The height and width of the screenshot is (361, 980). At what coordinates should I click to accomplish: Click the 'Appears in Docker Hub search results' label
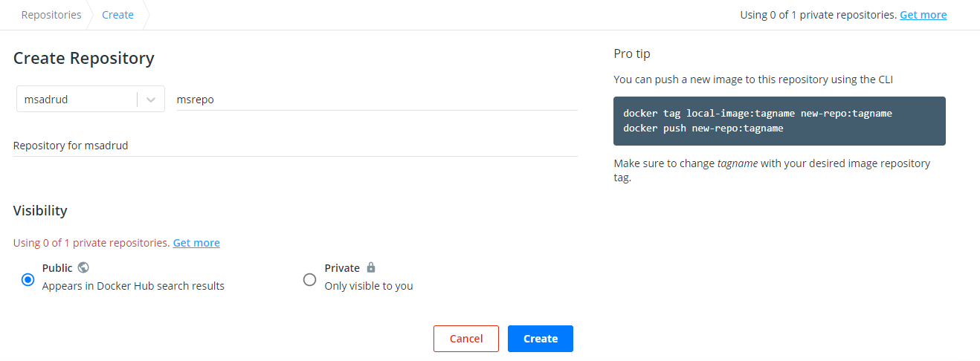(133, 286)
